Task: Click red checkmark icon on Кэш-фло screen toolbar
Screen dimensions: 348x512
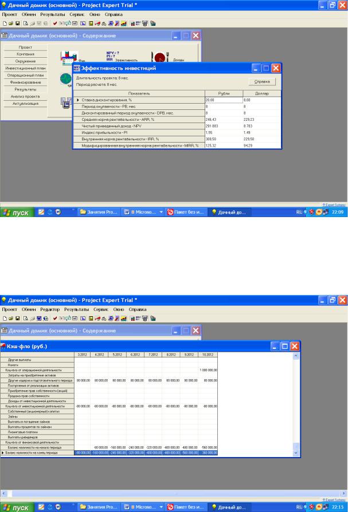Action: [55, 318]
